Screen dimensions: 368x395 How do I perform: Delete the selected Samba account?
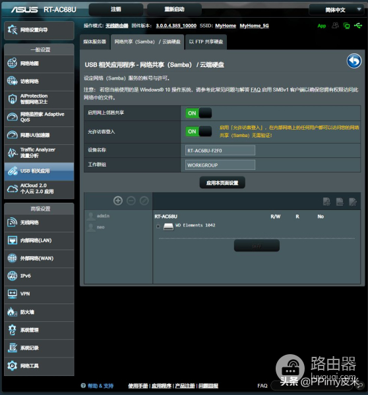click(x=131, y=201)
